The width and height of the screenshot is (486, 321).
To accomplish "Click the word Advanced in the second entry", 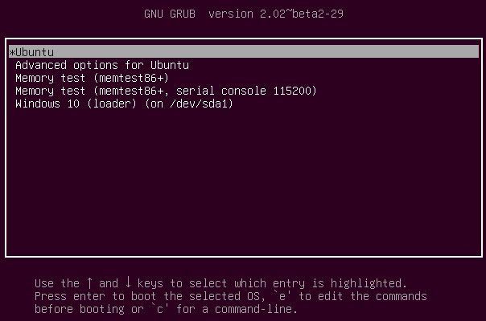I will tap(41, 65).
